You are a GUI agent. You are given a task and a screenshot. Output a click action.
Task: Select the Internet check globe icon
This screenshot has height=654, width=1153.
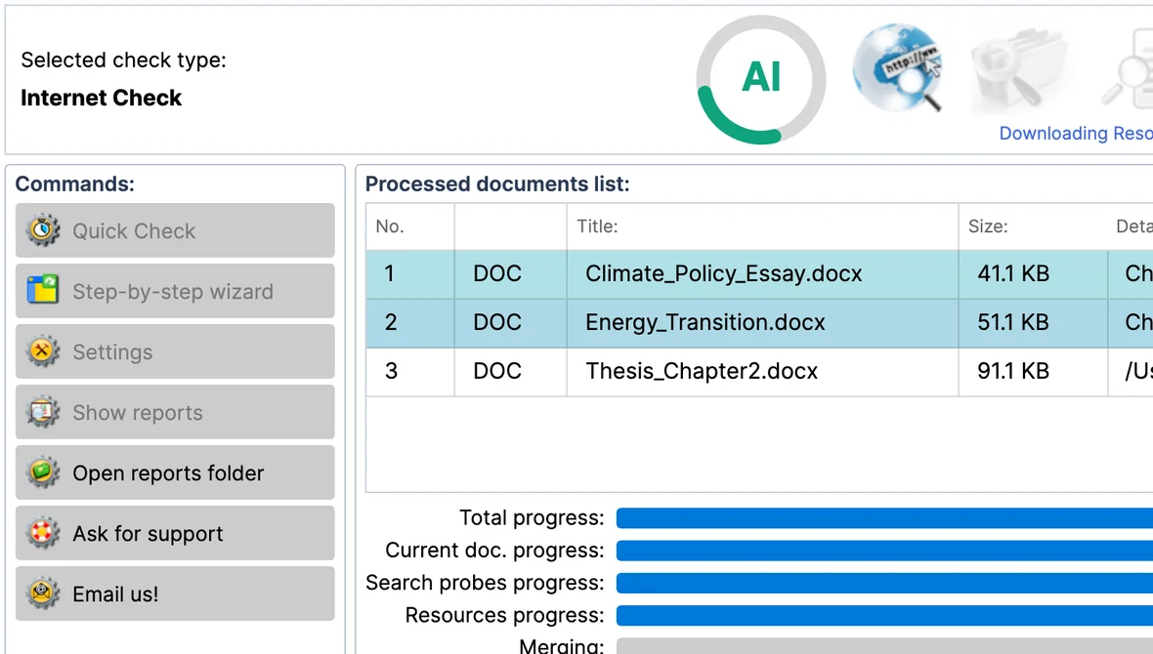pos(898,67)
